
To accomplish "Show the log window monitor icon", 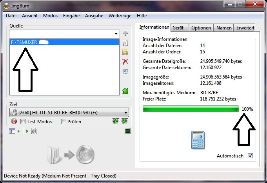I will [128, 131].
